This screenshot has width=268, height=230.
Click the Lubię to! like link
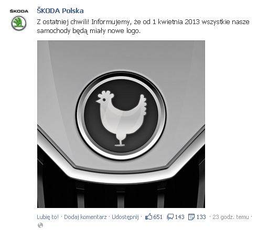click(48, 217)
